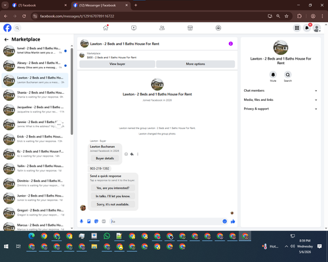React to Lawton Buchanan's message with emoji

126,154
